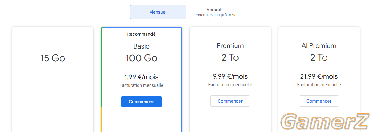Click the 2 To label under Premium
This screenshot has width=370, height=132.
(230, 57)
